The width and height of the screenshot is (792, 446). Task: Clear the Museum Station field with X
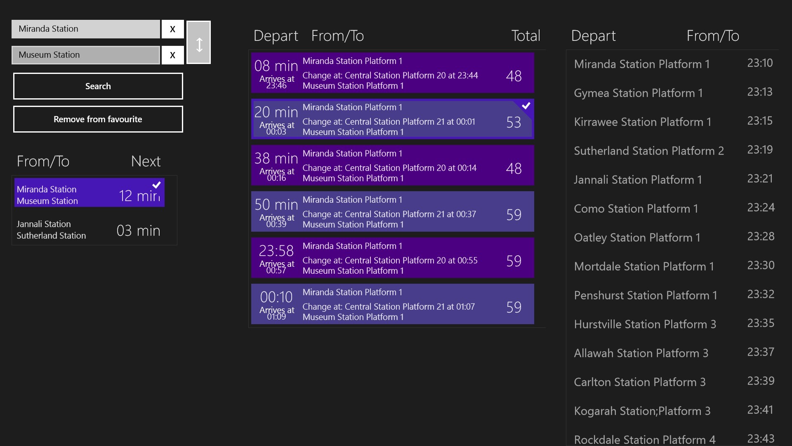tap(172, 55)
